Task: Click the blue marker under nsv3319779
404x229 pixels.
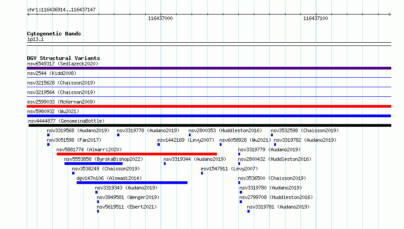Action: click(x=239, y=154)
